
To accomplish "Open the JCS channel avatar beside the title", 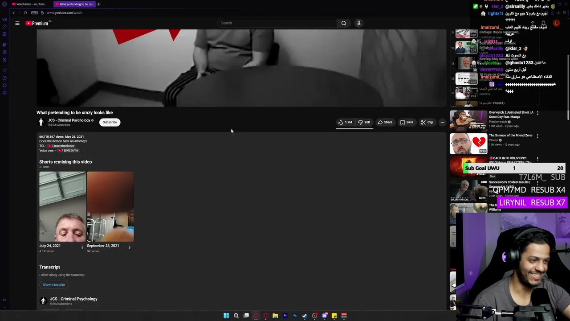I will (x=41, y=122).
